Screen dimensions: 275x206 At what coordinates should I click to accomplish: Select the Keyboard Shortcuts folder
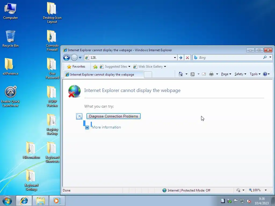pos(52,152)
